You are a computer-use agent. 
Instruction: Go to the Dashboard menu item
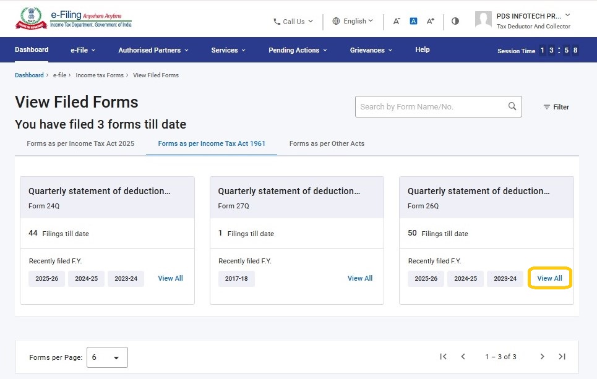32,49
